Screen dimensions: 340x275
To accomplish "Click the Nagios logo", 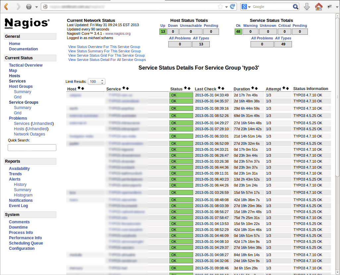I will [27, 23].
